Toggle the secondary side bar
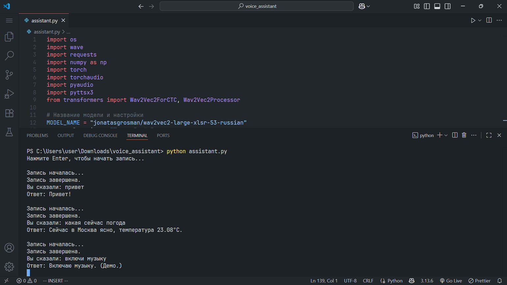 tap(447, 6)
